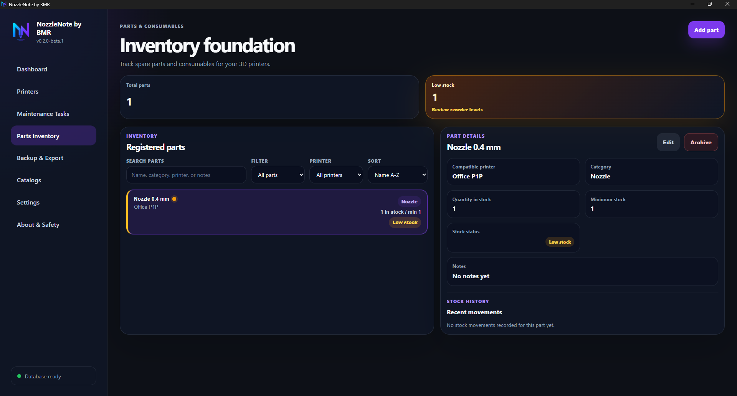Open the All parts filter dropdown

[278, 175]
